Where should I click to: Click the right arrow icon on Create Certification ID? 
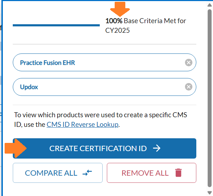157,148
